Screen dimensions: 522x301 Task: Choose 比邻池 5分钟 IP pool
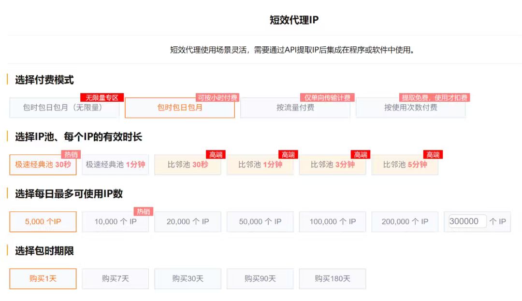click(x=405, y=164)
